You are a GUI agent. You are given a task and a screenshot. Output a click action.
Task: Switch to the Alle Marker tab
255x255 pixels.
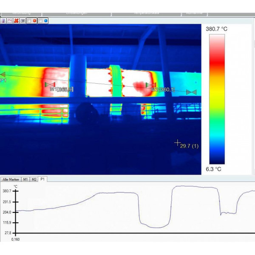click(11, 179)
